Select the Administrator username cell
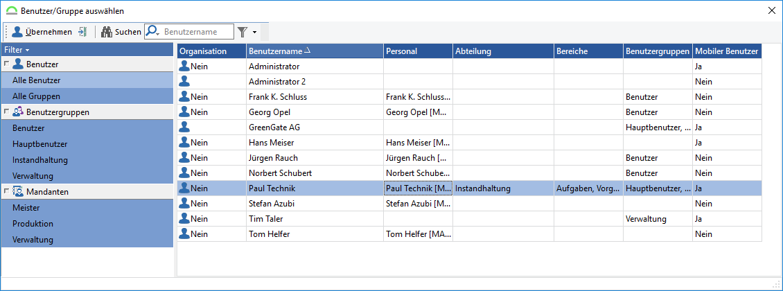The image size is (783, 291). (315, 66)
